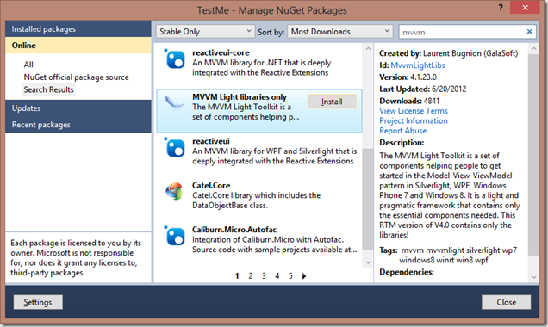Image resolution: width=548 pixels, height=327 pixels.
Task: Open the Updates section
Action: (x=78, y=108)
